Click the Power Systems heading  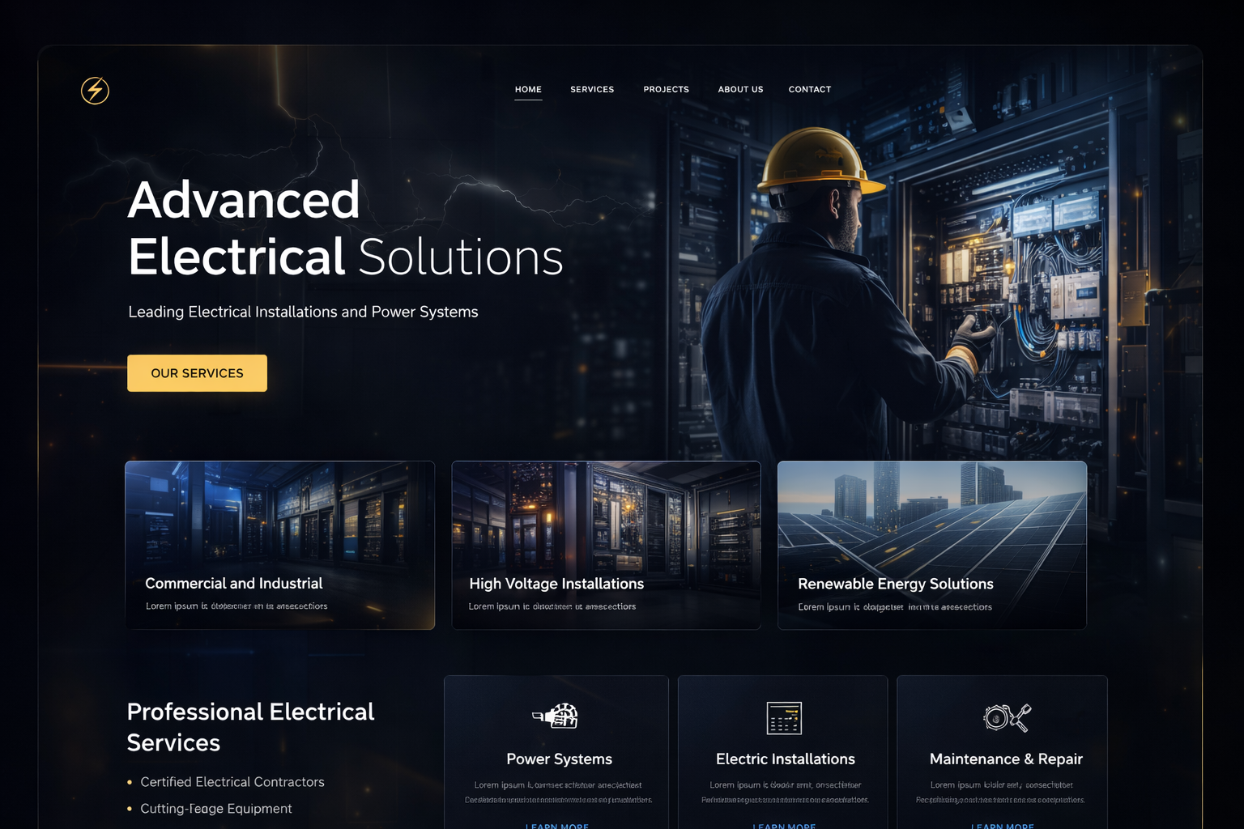(x=559, y=759)
